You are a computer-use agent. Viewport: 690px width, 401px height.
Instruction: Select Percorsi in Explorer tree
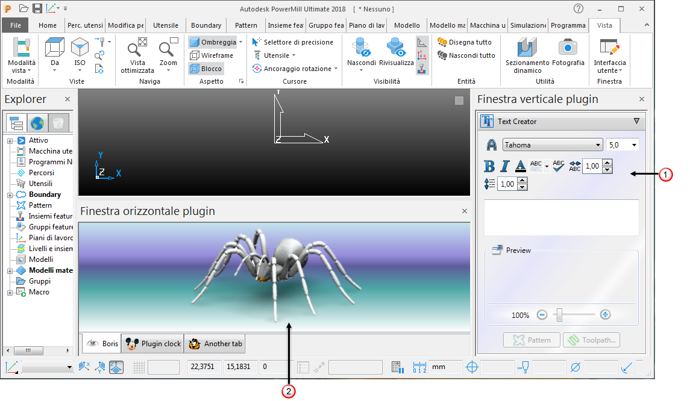42,173
